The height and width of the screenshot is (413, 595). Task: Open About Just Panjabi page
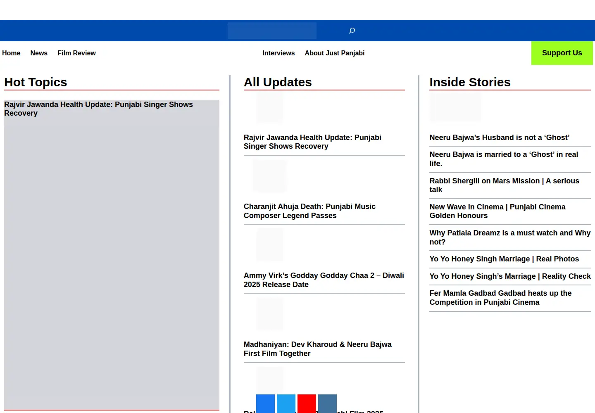point(335,53)
